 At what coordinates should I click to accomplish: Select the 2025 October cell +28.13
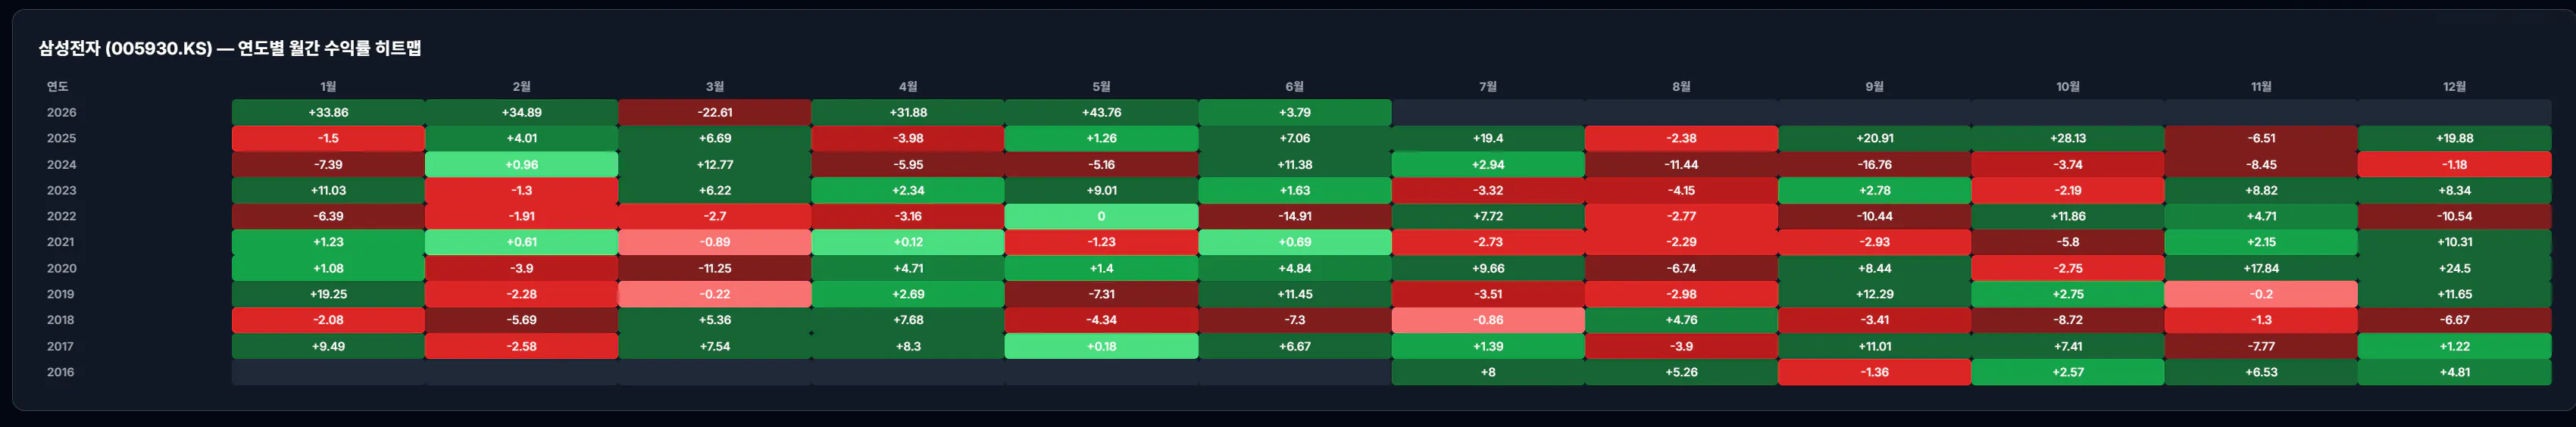coord(2067,138)
